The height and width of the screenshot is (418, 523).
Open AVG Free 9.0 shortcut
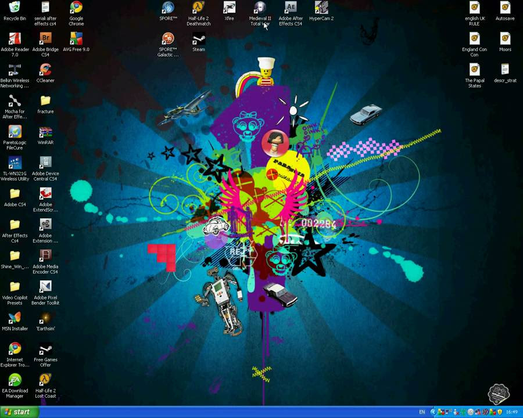pos(76,39)
